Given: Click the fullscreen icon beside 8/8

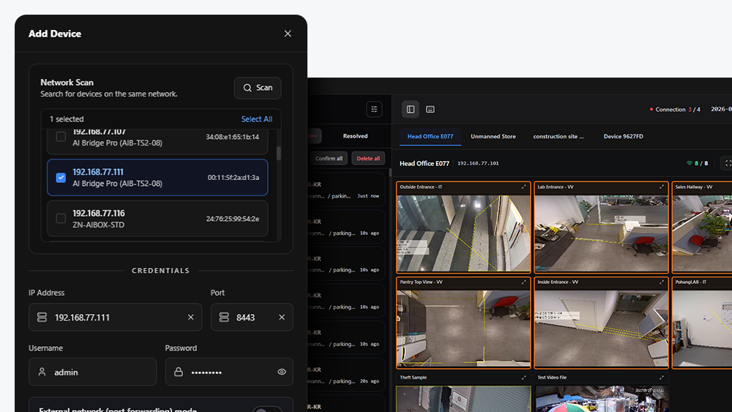Looking at the screenshot, I should (x=728, y=163).
